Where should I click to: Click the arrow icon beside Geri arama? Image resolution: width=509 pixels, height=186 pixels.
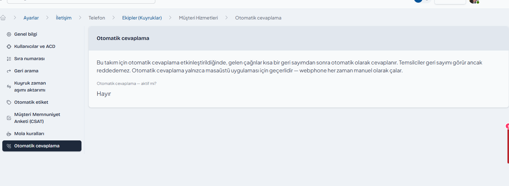pos(9,71)
